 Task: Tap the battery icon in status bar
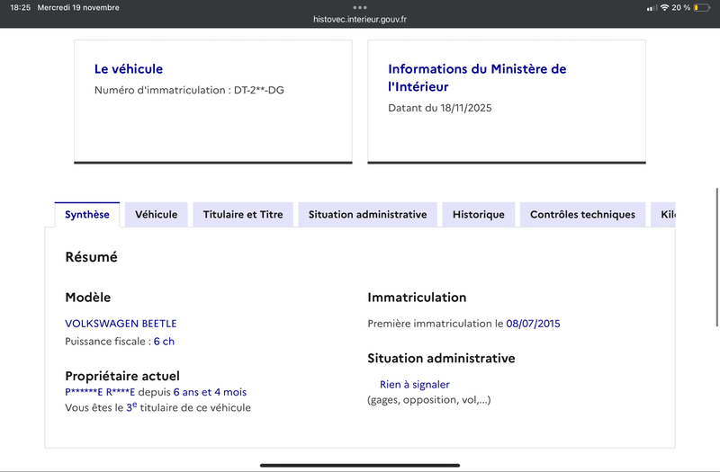(x=702, y=8)
